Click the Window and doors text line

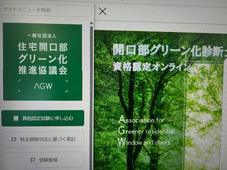point(145,143)
